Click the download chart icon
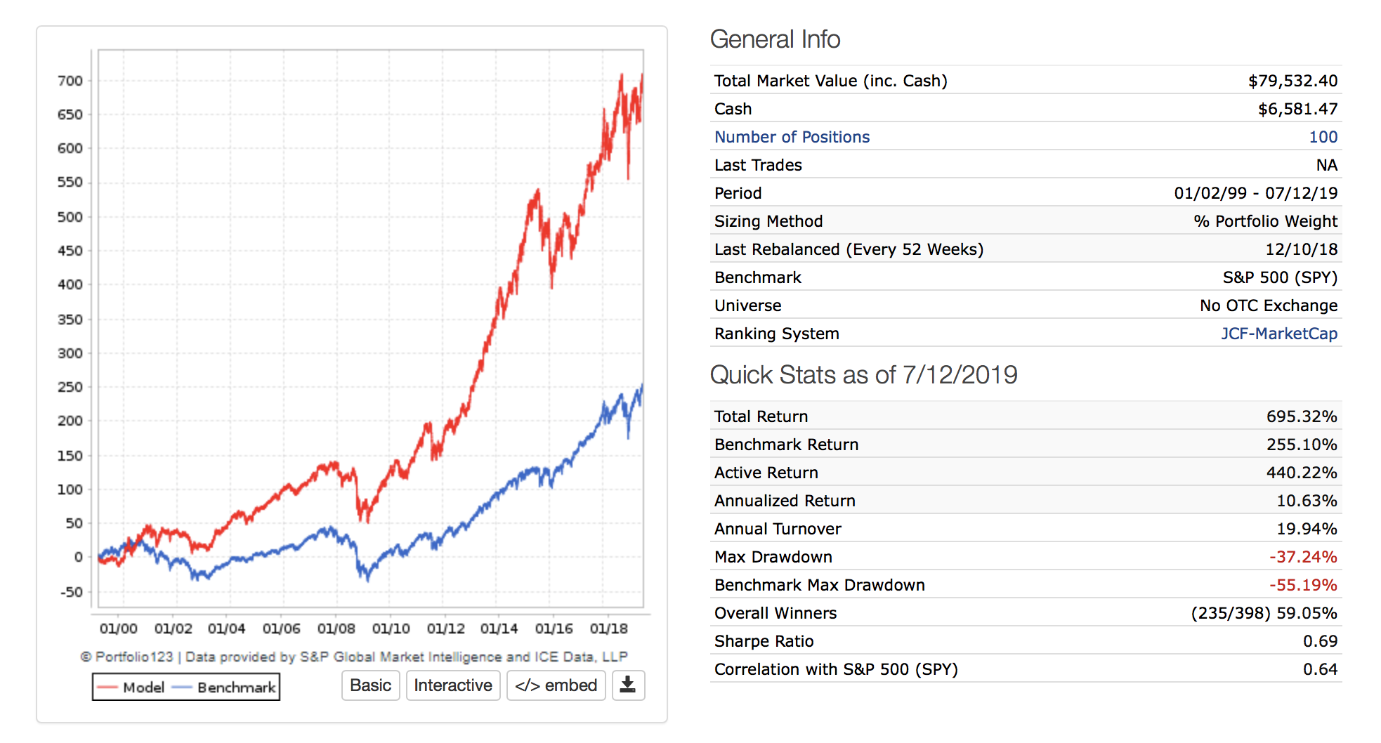The height and width of the screenshot is (743, 1381). pyautogui.click(x=628, y=685)
